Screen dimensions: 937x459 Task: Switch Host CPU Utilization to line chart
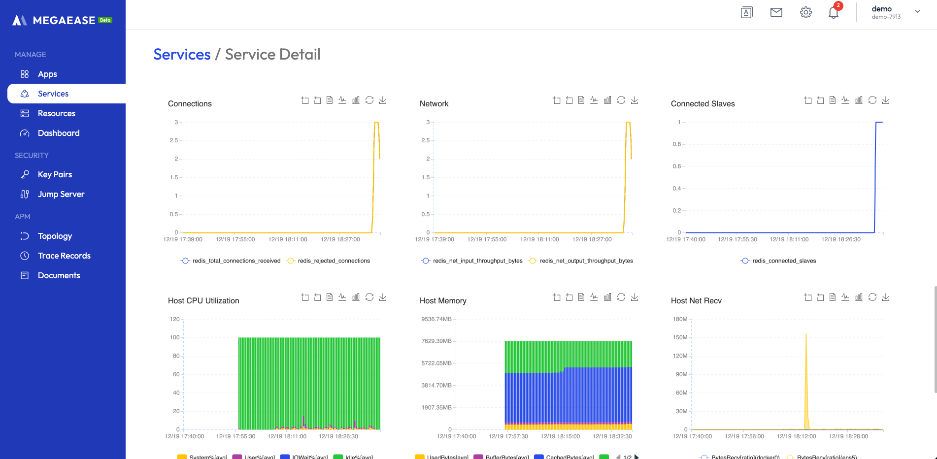pyautogui.click(x=342, y=297)
